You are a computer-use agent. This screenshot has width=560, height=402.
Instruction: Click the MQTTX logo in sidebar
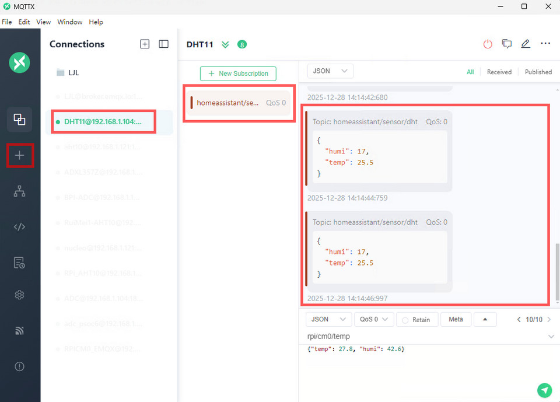pyautogui.click(x=19, y=63)
